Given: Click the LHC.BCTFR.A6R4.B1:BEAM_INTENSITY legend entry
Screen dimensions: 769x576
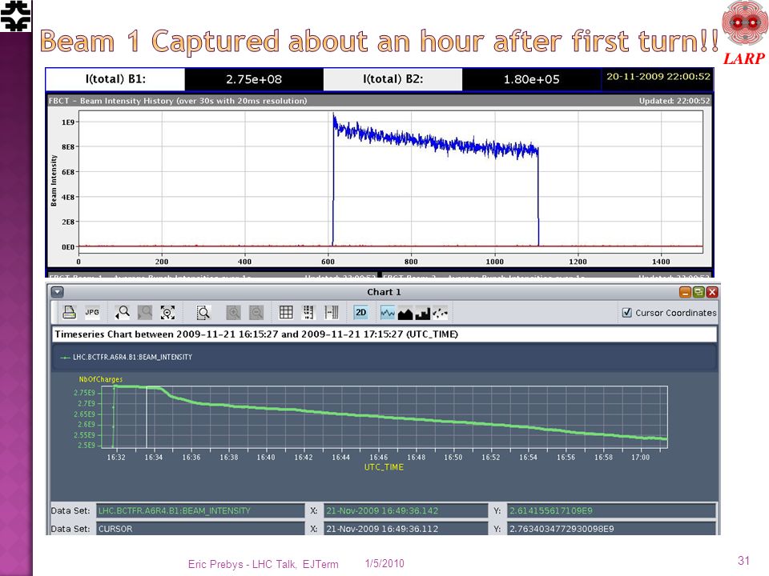Looking at the screenshot, I should coord(127,357).
